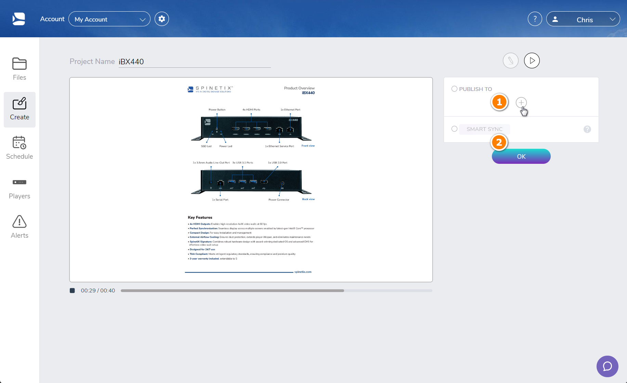This screenshot has width=627, height=383.
Task: Go to the Create section
Action: (19, 109)
